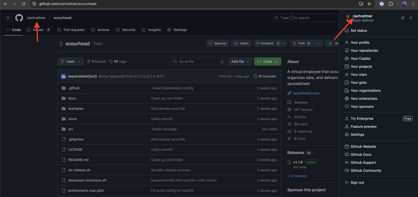Open the examples folder
The image size is (418, 197).
coord(76,108)
